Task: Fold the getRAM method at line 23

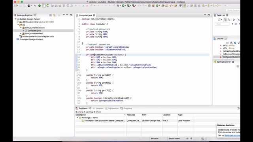Action: click(81, 75)
